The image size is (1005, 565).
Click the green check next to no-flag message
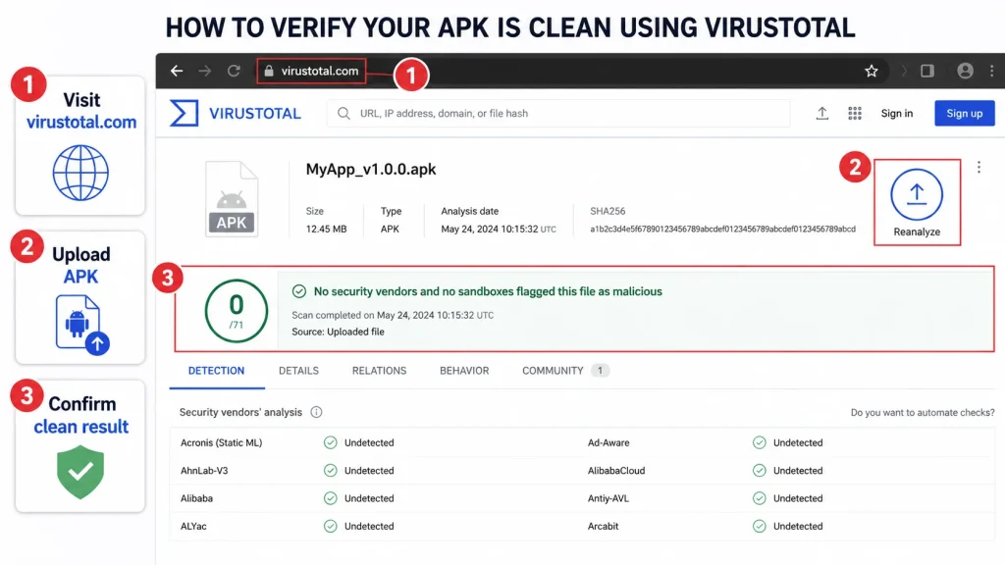point(299,291)
